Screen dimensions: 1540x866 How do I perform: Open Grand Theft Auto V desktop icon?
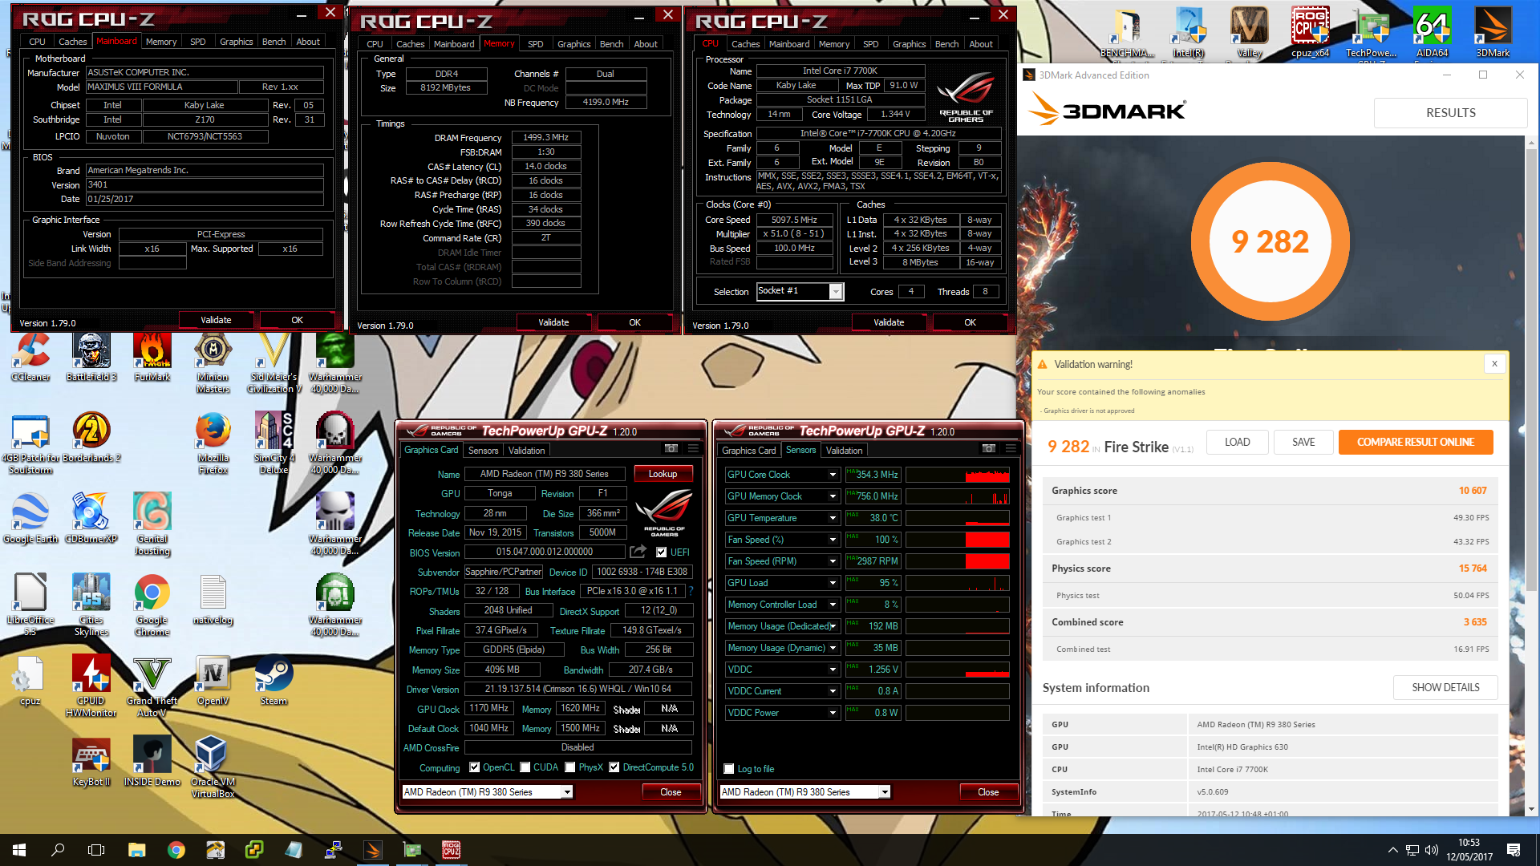pyautogui.click(x=152, y=686)
